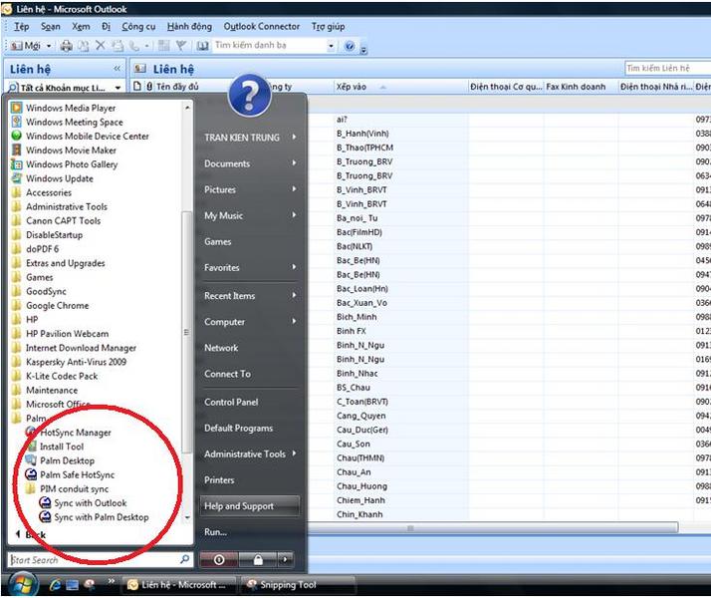The width and height of the screenshot is (711, 598).
Task: Open Internet Explorer from quick launch
Action: (x=56, y=585)
